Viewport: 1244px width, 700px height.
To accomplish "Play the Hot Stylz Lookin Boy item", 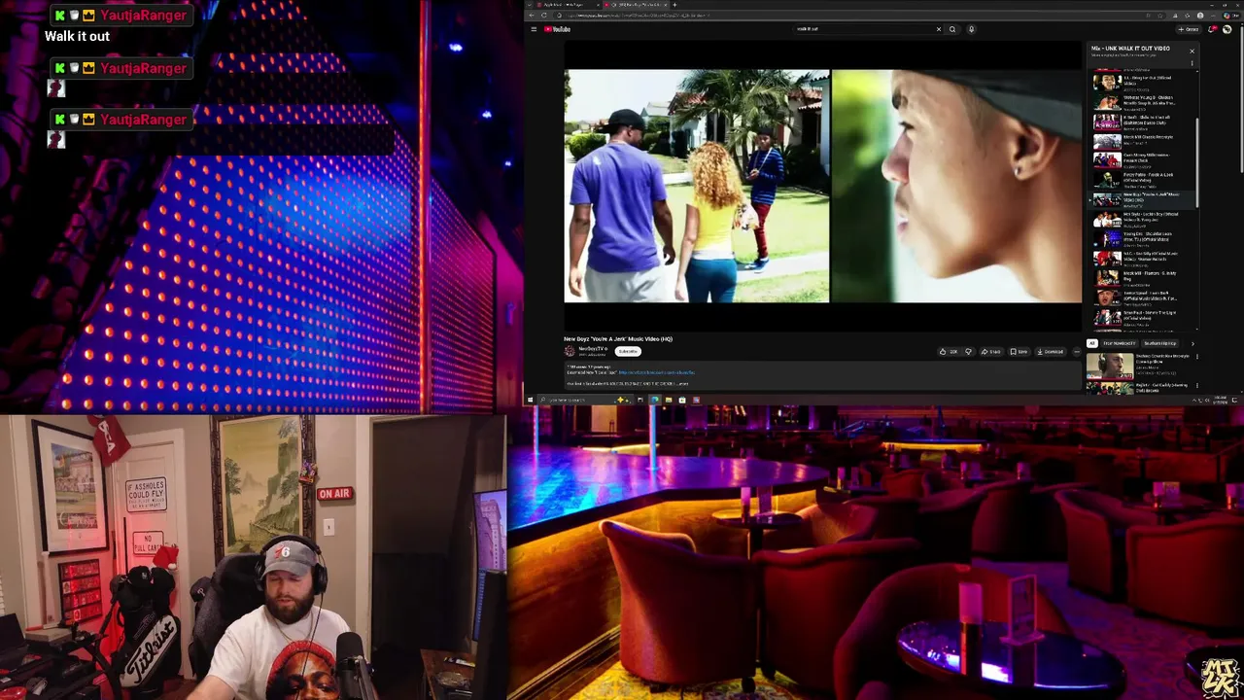I will [1141, 220].
